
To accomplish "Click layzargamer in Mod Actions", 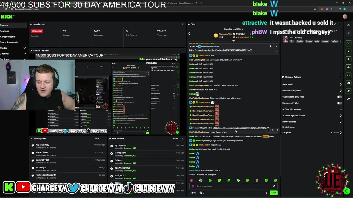I will pyautogui.click(x=121, y=145).
